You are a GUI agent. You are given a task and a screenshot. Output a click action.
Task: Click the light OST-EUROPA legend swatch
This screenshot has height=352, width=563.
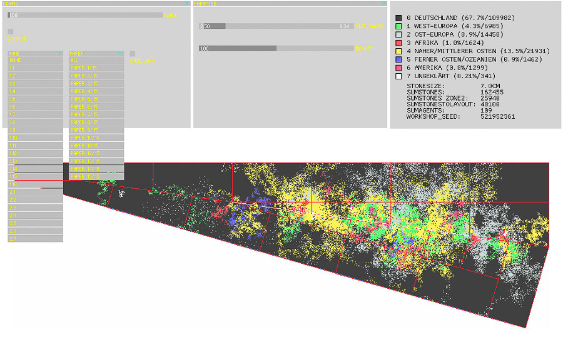click(x=398, y=34)
